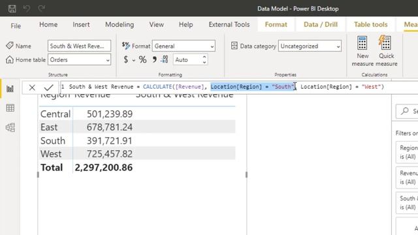Select the East region row
This screenshot has height=235, width=418.
point(137,127)
